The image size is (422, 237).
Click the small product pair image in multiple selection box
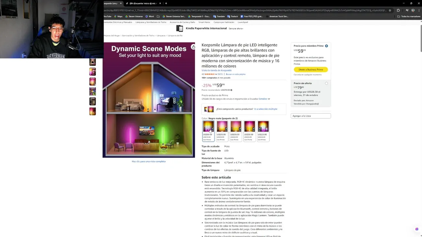pyautogui.click(x=209, y=109)
